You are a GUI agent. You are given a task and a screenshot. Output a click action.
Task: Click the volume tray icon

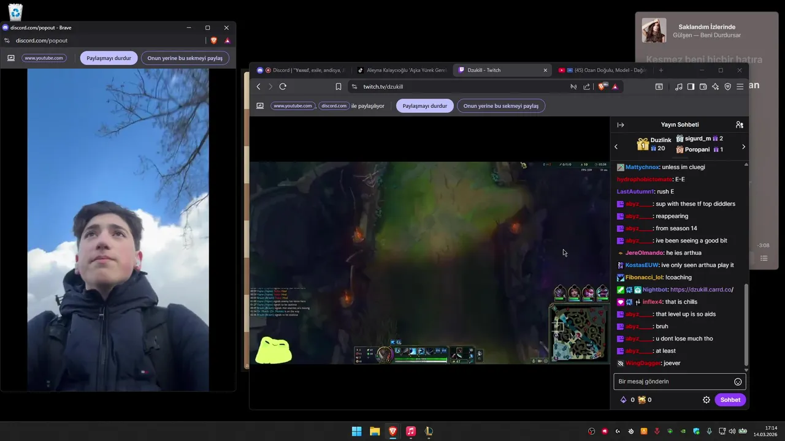pos(732,431)
